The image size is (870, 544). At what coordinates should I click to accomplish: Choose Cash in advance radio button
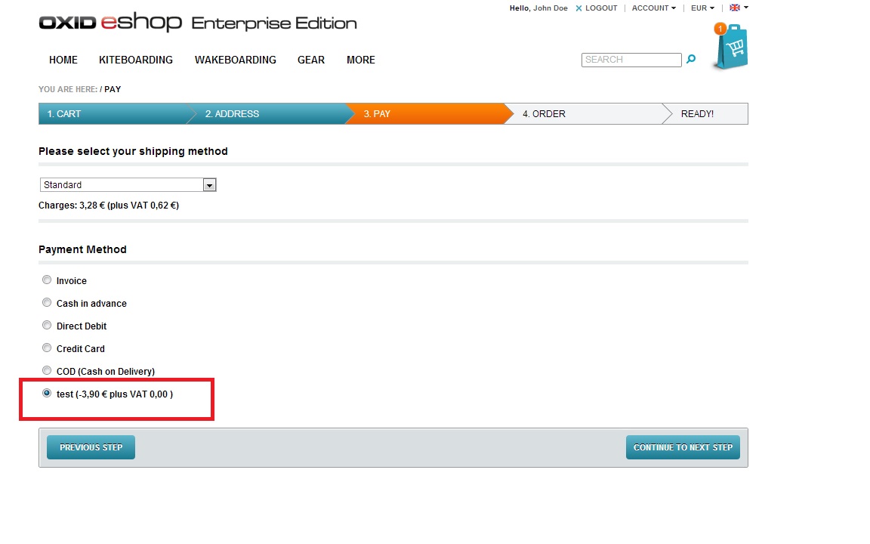[x=47, y=303]
